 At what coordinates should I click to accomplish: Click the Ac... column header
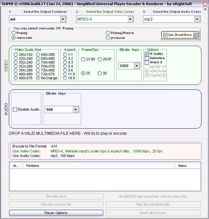[16, 166]
